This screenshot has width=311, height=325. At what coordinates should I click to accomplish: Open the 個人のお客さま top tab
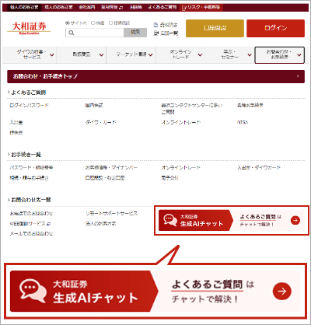(x=24, y=7)
